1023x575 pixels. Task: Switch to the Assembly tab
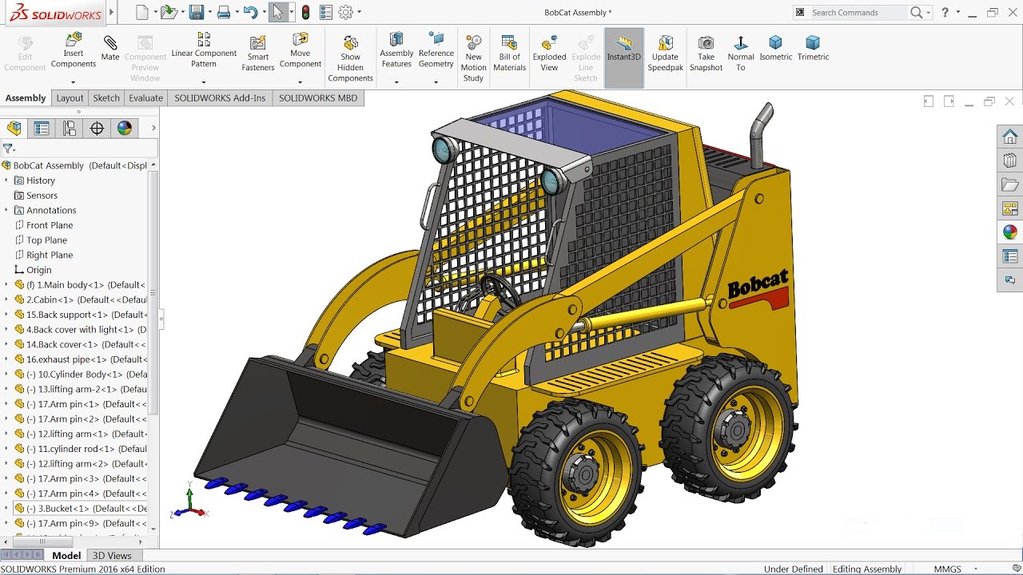[26, 98]
